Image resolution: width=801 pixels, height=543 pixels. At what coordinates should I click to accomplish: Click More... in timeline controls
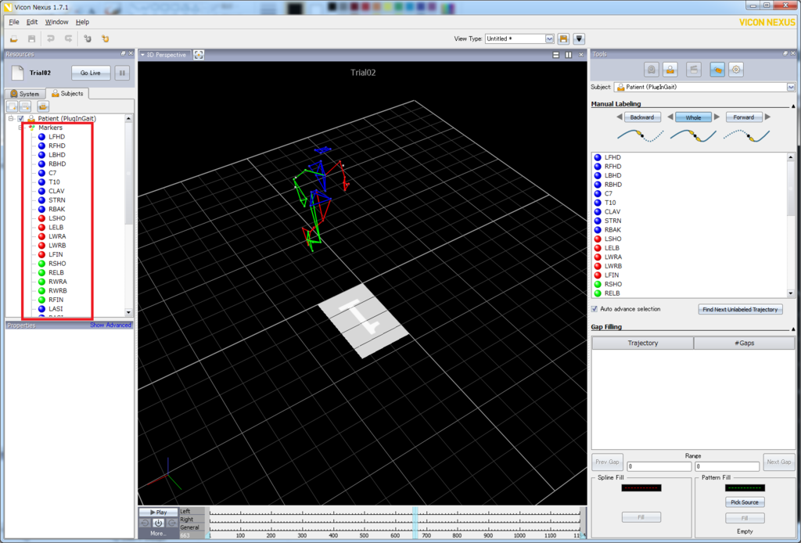point(158,534)
